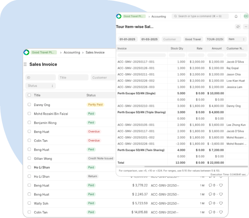Open the Item group-by dropdown in report
Viewport: 249px width, 218px height.
coord(237,39)
